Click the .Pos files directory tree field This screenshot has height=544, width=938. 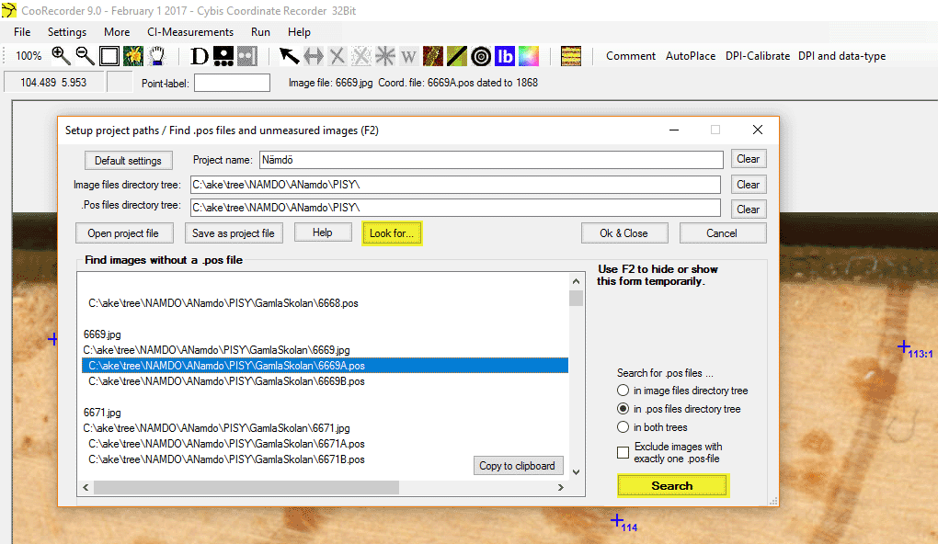click(x=455, y=208)
